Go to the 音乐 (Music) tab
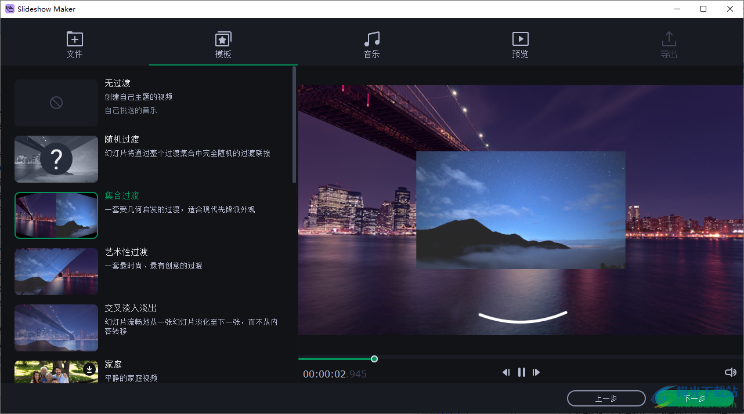744x414 pixels. [371, 45]
